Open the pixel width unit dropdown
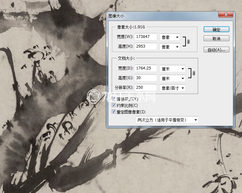Image resolution: width=242 pixels, height=193 pixels. 170,37
